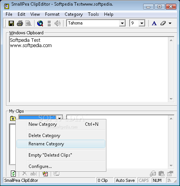Click the copy clip clipboard icon
The image size is (180, 186).
click(162, 174)
